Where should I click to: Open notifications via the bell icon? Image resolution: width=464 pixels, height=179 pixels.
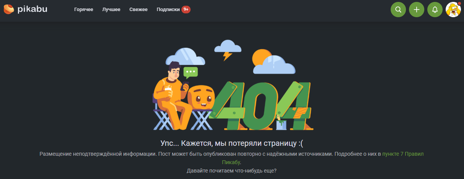pos(435,10)
